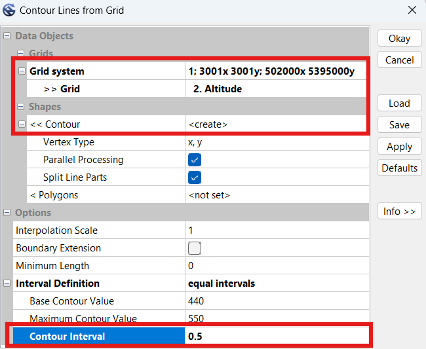Edit the Contour Interval value 0.5
Image resolution: width=426 pixels, height=349 pixels.
275,337
